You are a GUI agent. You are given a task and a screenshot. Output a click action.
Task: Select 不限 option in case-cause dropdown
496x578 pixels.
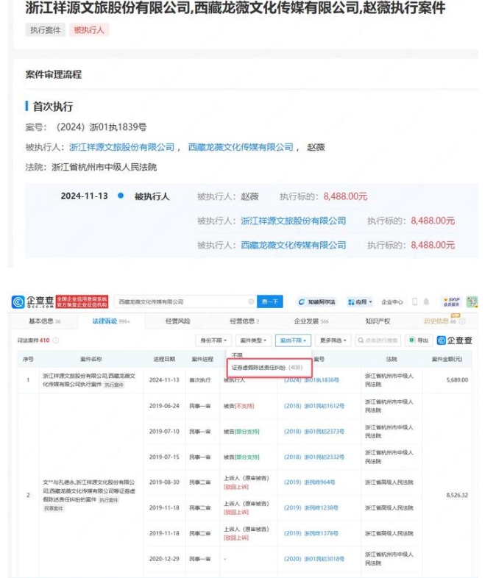click(237, 355)
